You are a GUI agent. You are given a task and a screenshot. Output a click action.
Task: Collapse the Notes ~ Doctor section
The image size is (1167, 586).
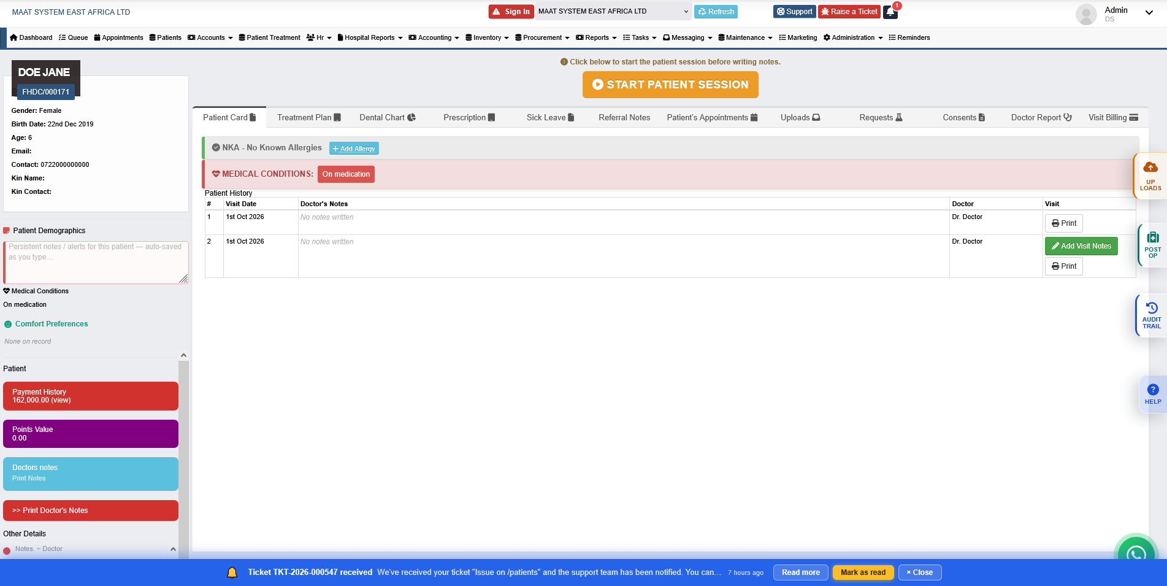[x=173, y=549]
